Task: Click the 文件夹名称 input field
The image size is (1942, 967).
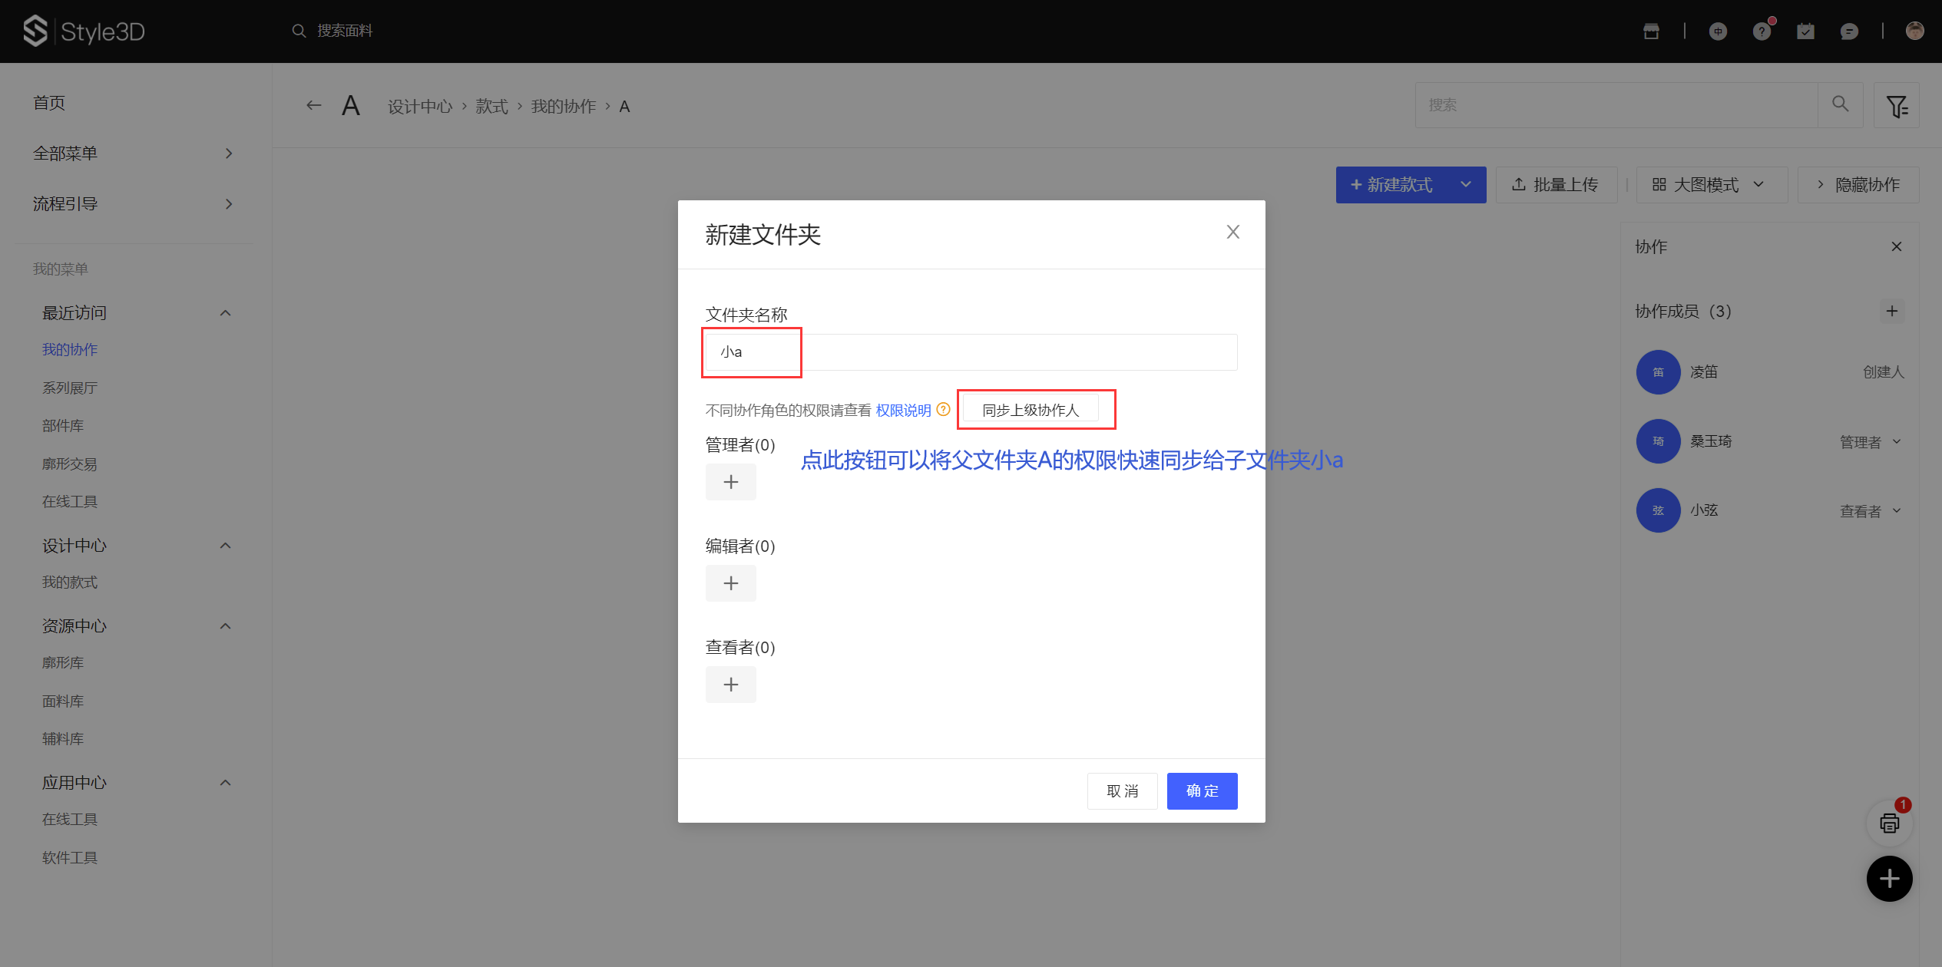Action: pyautogui.click(x=971, y=352)
